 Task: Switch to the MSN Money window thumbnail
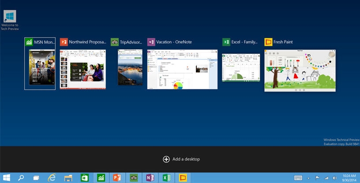coord(40,67)
